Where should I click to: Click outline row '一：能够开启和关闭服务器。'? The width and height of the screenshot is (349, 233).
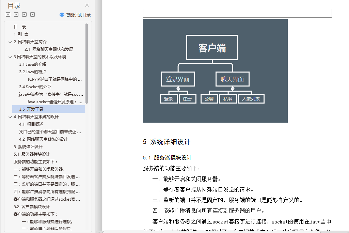click(39, 169)
